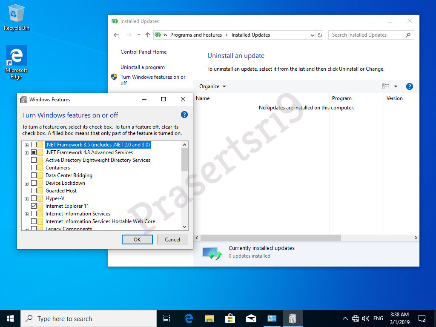Open the Organize menu
This screenshot has width=436, height=327.
coord(213,86)
